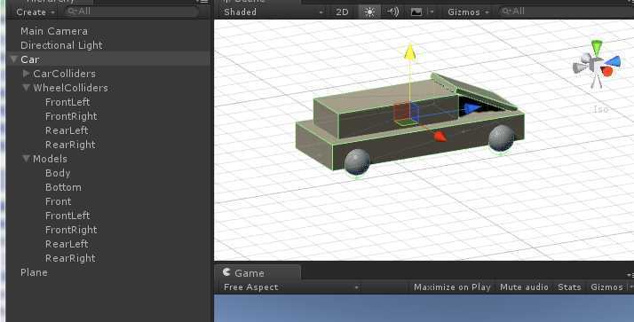Select FrontLeft under WheelColliders

point(67,102)
